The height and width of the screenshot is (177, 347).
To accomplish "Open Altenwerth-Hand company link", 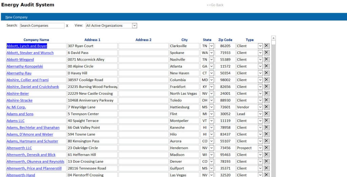I will tap(21, 175).
